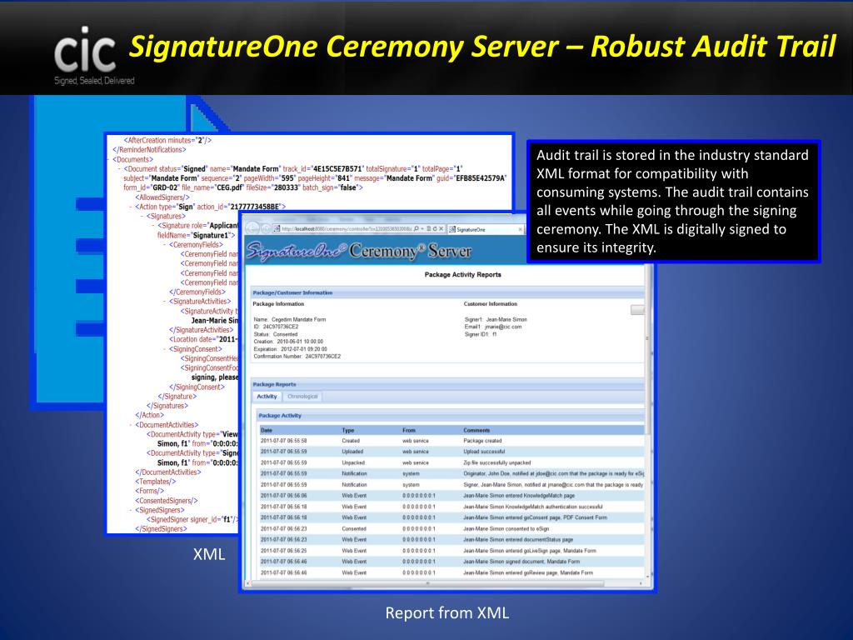
Task: Select the 'Created' type cell
Action: 351,441
